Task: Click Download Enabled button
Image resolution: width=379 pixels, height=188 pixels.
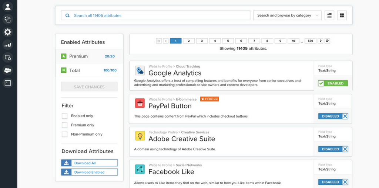Action: [x=90, y=172]
